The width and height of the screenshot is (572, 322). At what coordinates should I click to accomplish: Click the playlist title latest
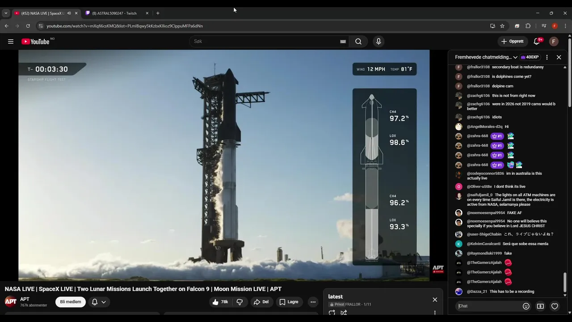click(x=336, y=297)
